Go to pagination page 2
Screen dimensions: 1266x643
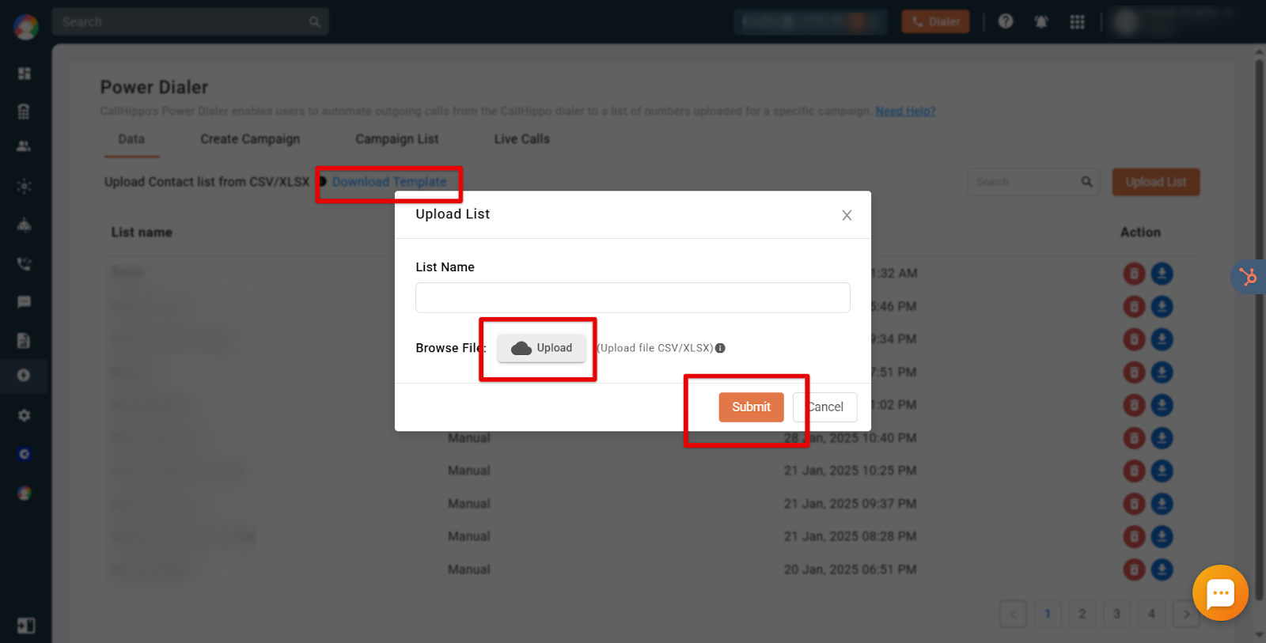[x=1082, y=614]
